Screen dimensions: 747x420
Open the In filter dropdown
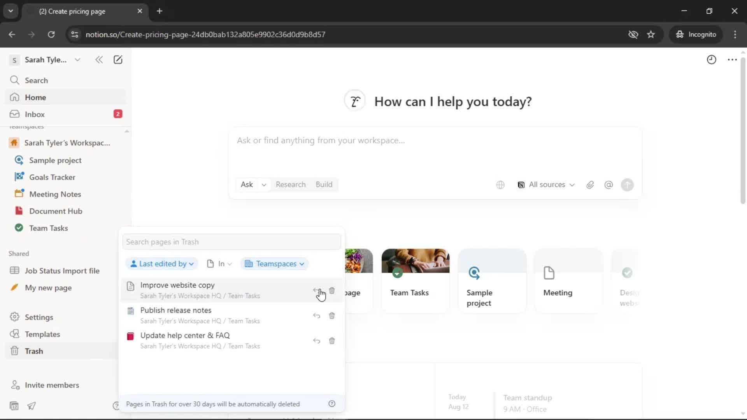219,264
